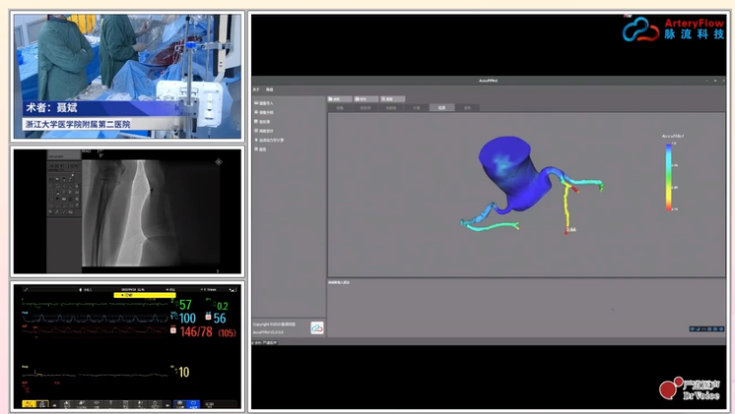Click the diamond icon in angiography viewer

pyautogui.click(x=218, y=160)
